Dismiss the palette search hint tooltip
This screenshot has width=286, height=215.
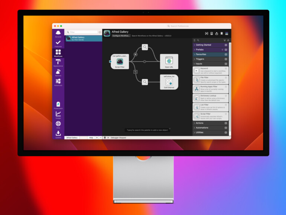[x=170, y=129]
